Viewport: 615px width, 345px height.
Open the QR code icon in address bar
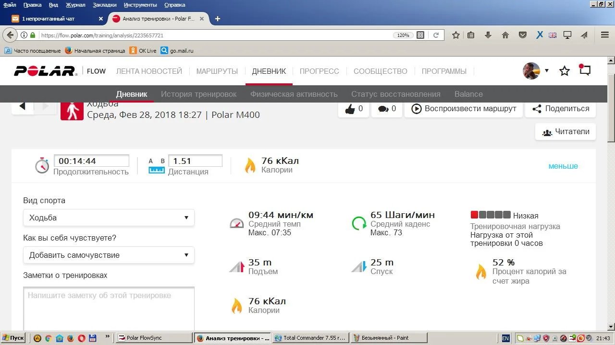[x=420, y=35]
